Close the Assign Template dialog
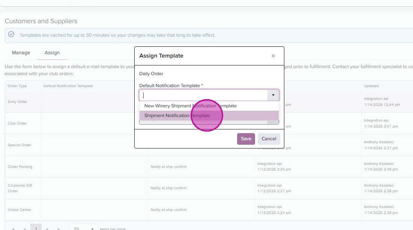The image size is (413, 230). tap(273, 56)
